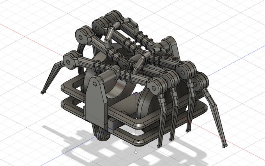Select the outstretched leg on the far left
The width and height of the screenshot is (265, 166).
[52, 77]
